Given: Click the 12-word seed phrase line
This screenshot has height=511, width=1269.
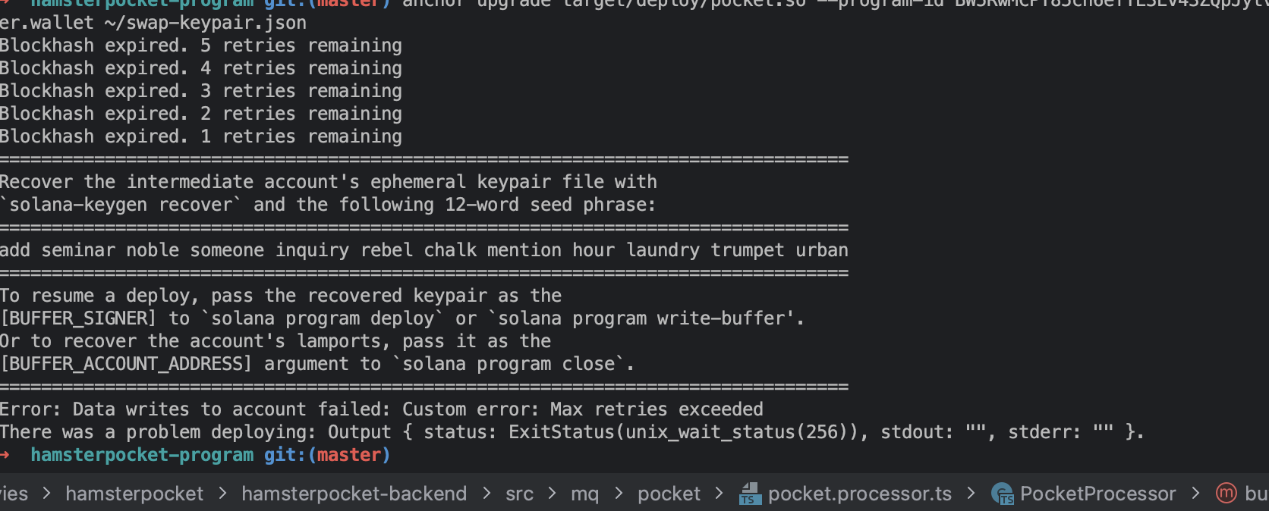Looking at the screenshot, I should pos(424,249).
